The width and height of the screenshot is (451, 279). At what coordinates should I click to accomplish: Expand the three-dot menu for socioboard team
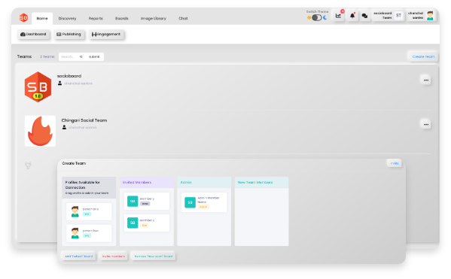point(426,80)
